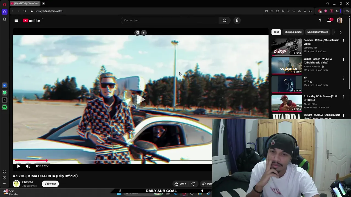This screenshot has height=197, width=351.
Task: Open options menu for Junior Hassen WLIDHA
Action: (x=343, y=59)
